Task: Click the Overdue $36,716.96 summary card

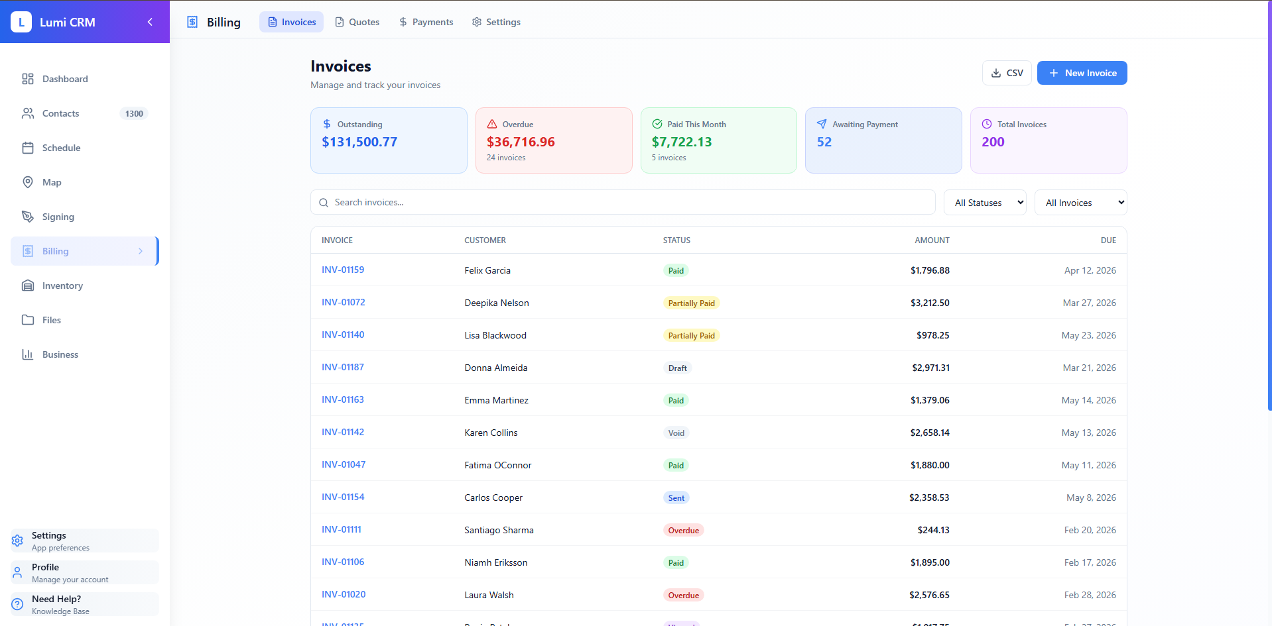Action: 554,140
